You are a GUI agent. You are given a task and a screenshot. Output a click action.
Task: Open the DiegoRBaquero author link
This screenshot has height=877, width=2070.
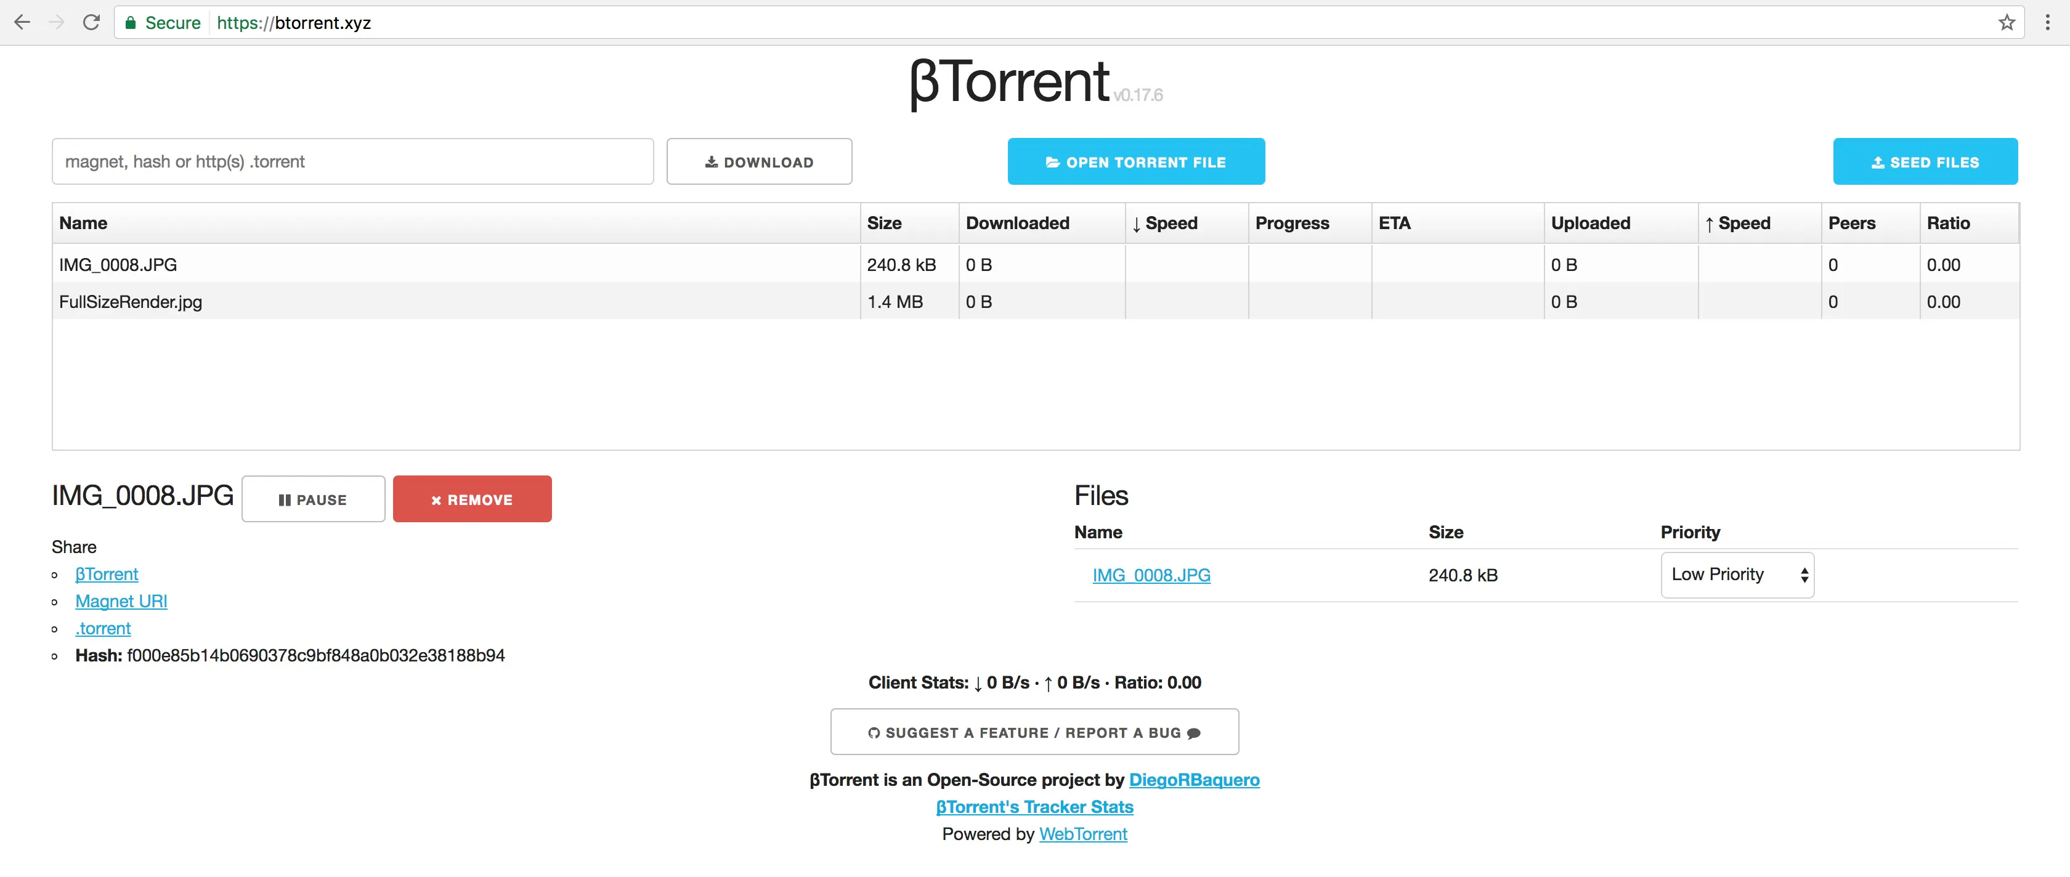(x=1194, y=780)
